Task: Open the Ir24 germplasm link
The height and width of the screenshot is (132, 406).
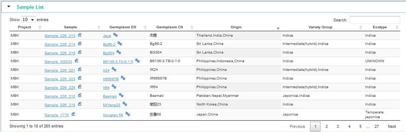Action: click(106, 70)
